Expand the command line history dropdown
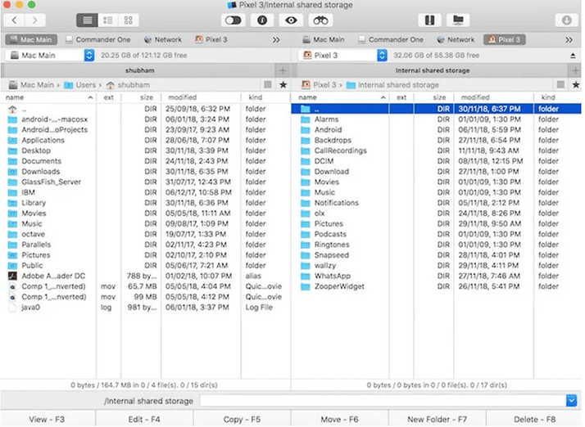Image resolution: width=585 pixels, height=427 pixels. (571, 401)
